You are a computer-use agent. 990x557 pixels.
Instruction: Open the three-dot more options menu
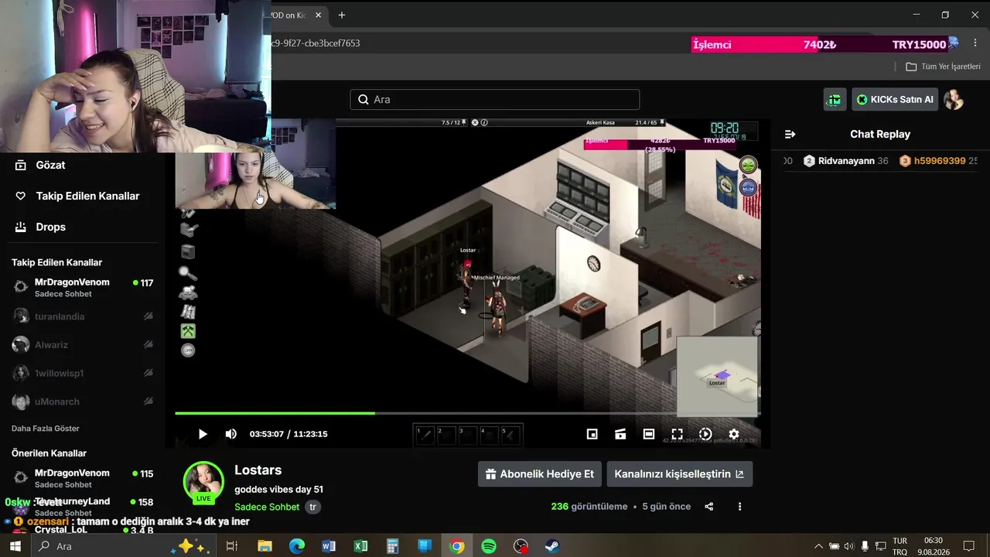click(x=739, y=507)
